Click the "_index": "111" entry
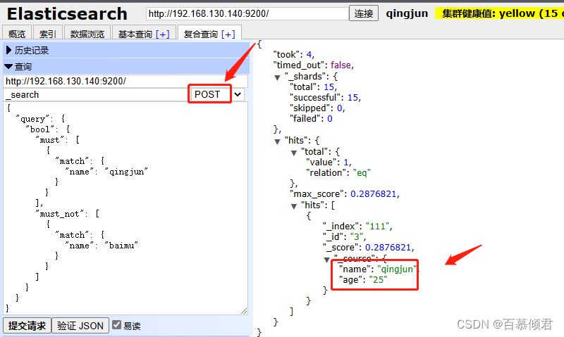Image resolution: width=564 pixels, height=337 pixels. pos(357,226)
